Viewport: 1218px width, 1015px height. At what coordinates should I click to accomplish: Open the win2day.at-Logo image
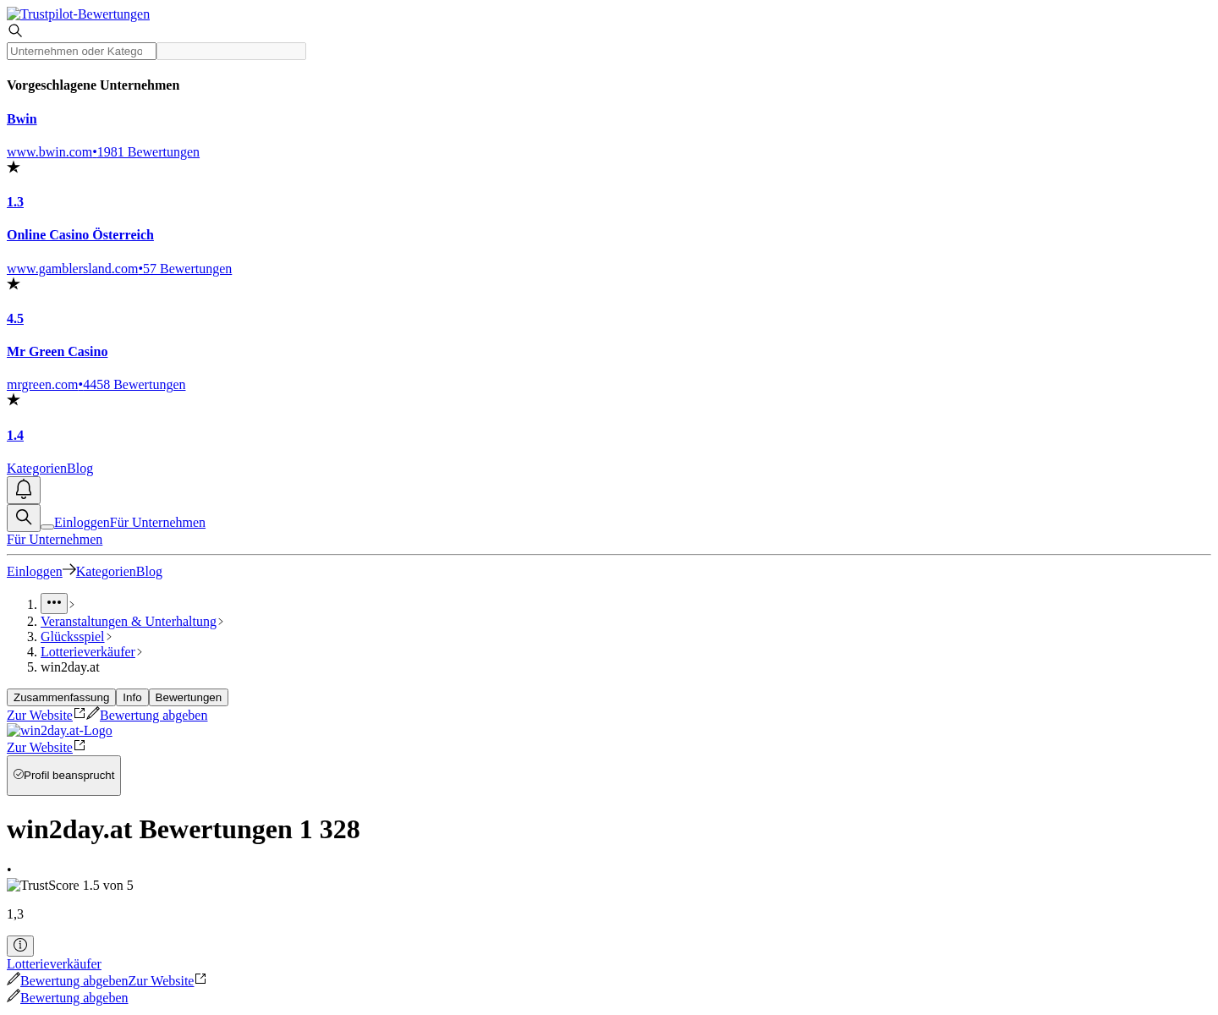click(x=59, y=731)
